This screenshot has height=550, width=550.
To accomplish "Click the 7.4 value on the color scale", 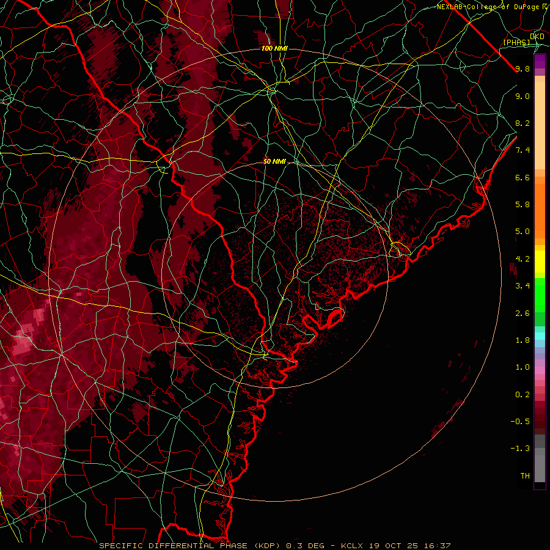I will tap(522, 150).
